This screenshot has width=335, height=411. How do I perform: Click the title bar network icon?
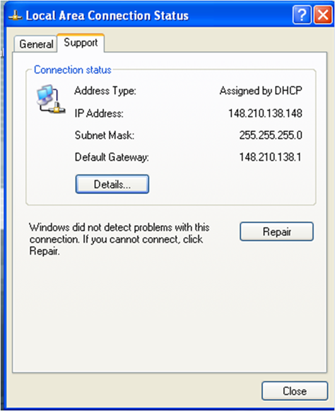[x=15, y=15]
